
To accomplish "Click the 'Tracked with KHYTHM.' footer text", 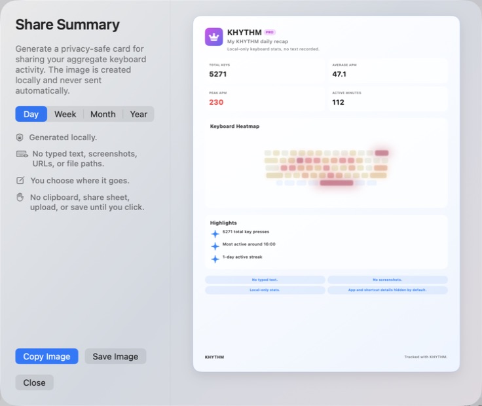I will pos(426,357).
